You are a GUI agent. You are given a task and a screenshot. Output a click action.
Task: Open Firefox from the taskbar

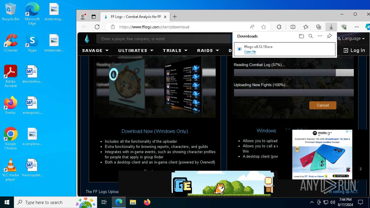coord(147,202)
